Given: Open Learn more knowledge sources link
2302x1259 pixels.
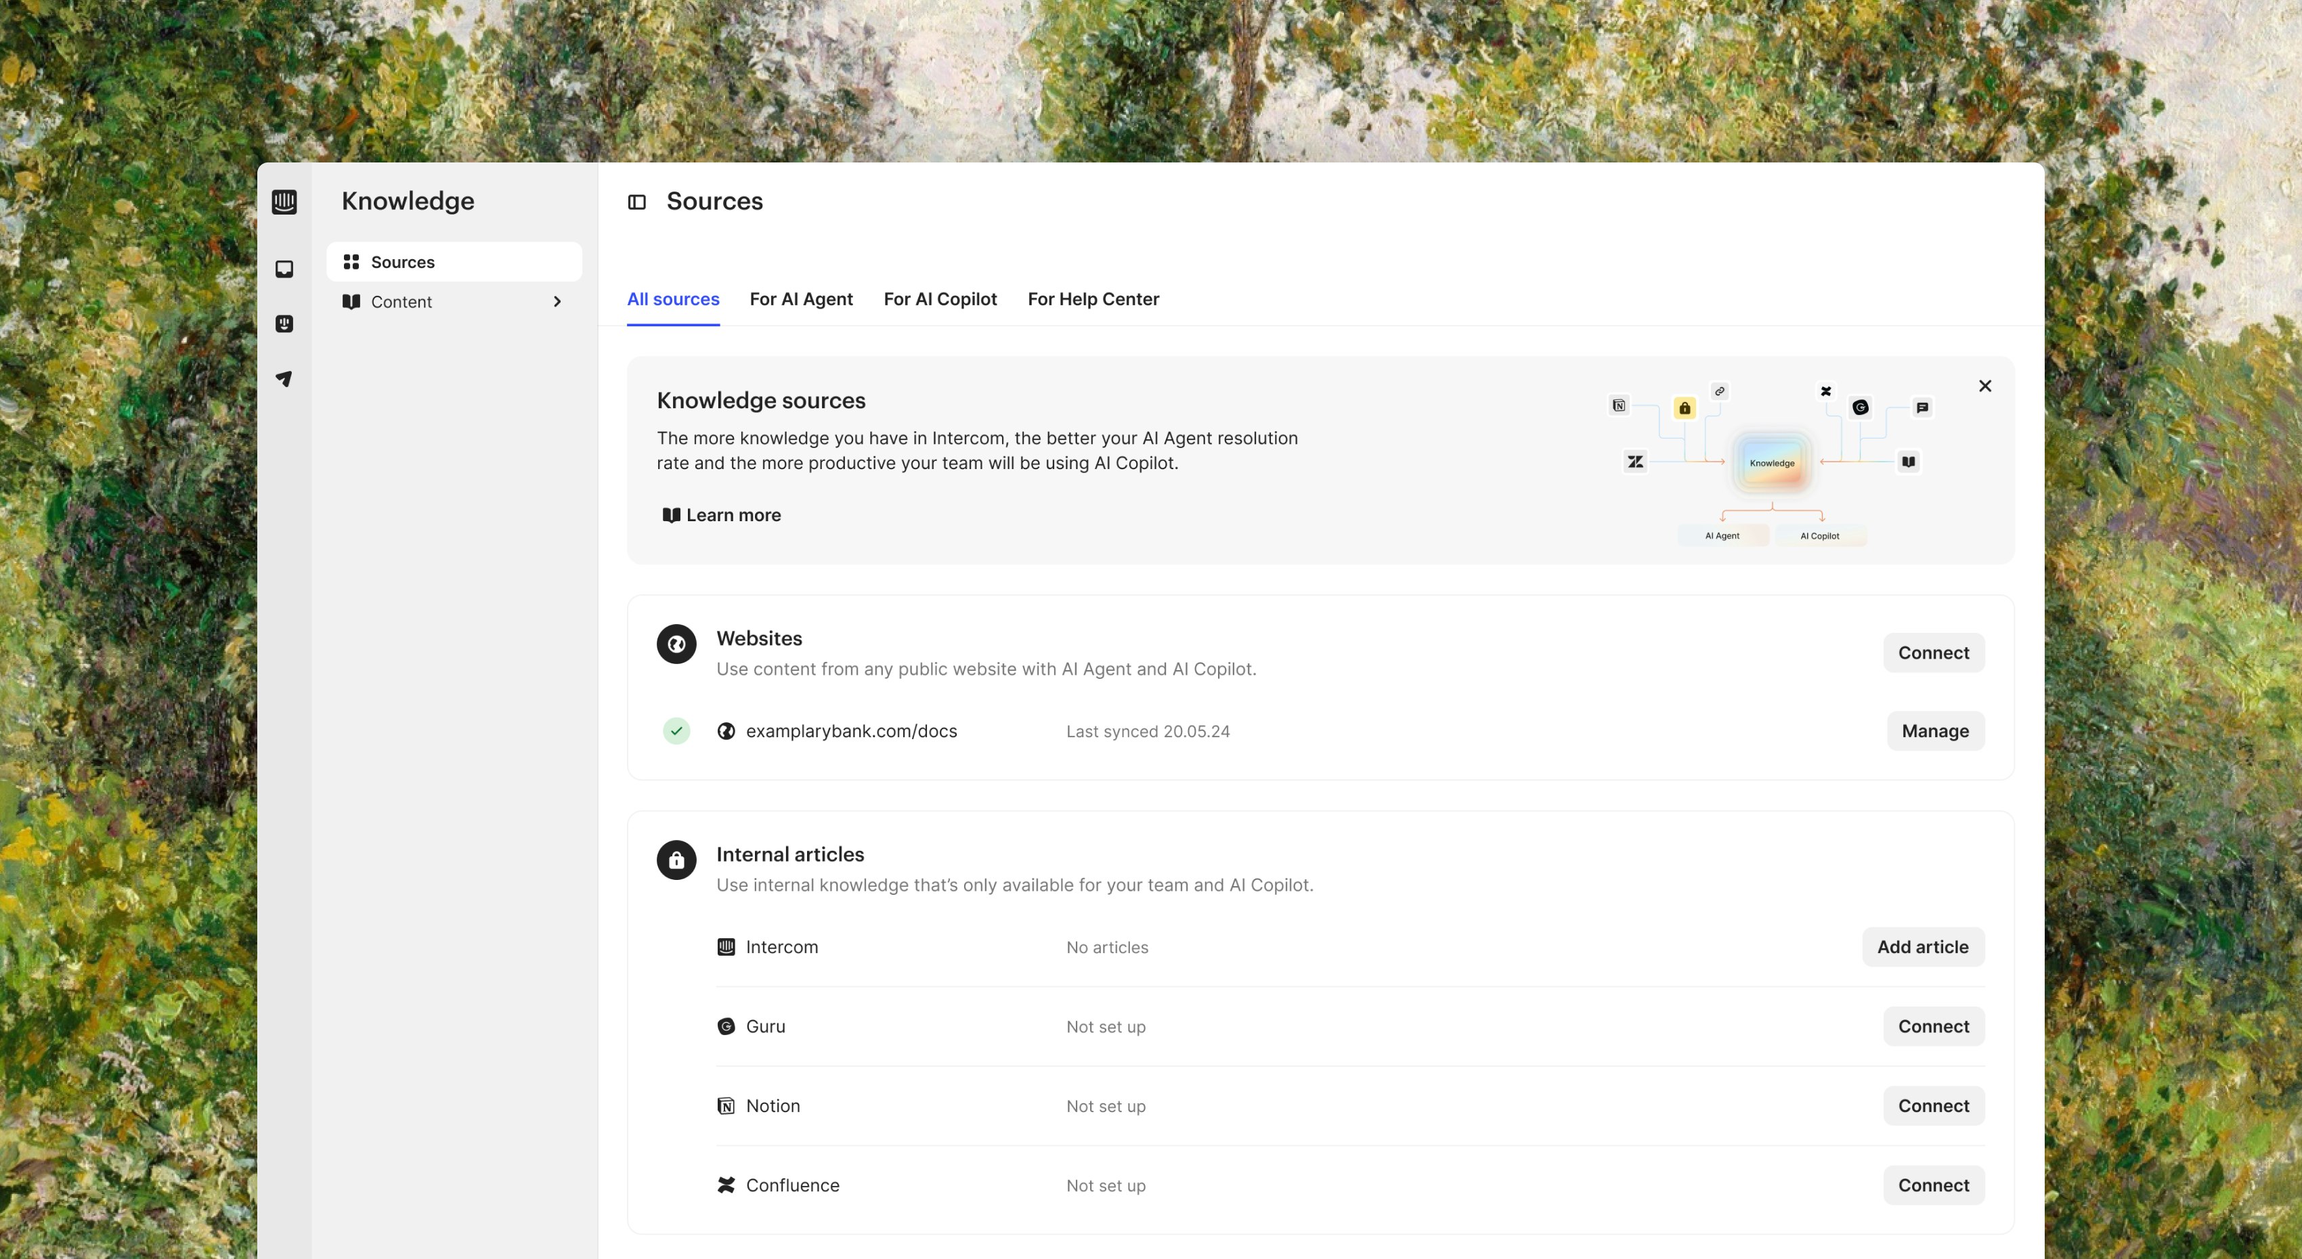Looking at the screenshot, I should [721, 513].
